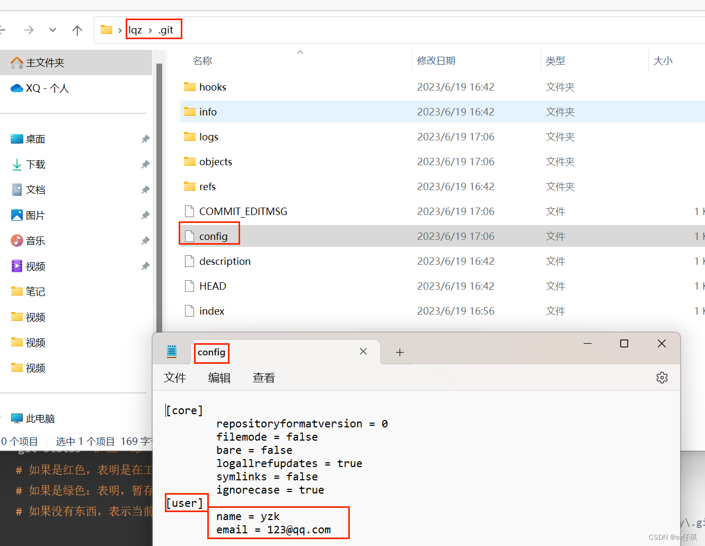
Task: Open the 编辑 menu in Notepad
Action: 219,378
